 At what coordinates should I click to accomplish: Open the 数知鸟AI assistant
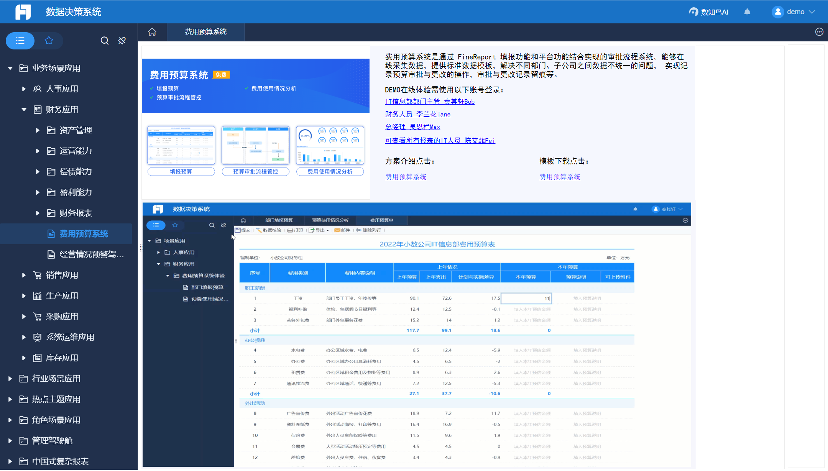[708, 12]
